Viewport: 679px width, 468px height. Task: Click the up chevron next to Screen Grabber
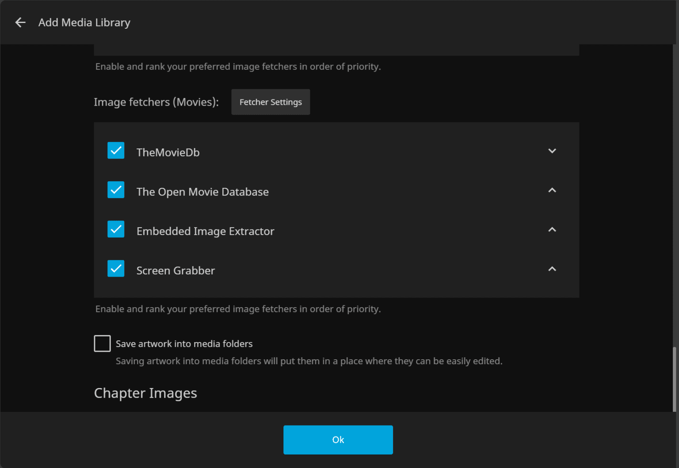point(552,269)
